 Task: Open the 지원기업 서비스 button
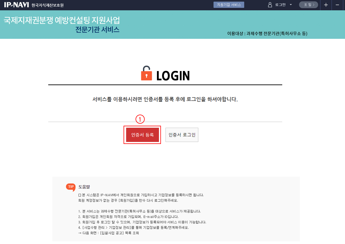click(229, 5)
